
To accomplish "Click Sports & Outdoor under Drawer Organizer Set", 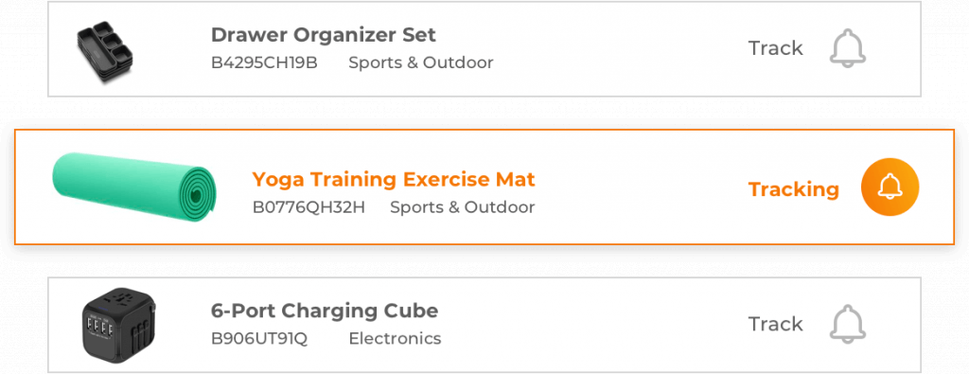I will (x=421, y=63).
